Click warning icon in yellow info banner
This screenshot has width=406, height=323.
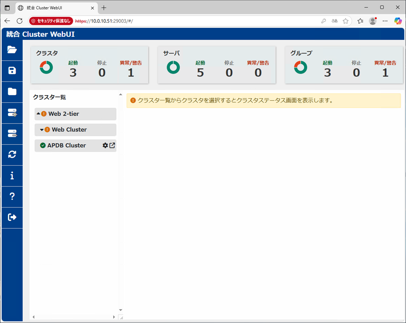tap(133, 100)
